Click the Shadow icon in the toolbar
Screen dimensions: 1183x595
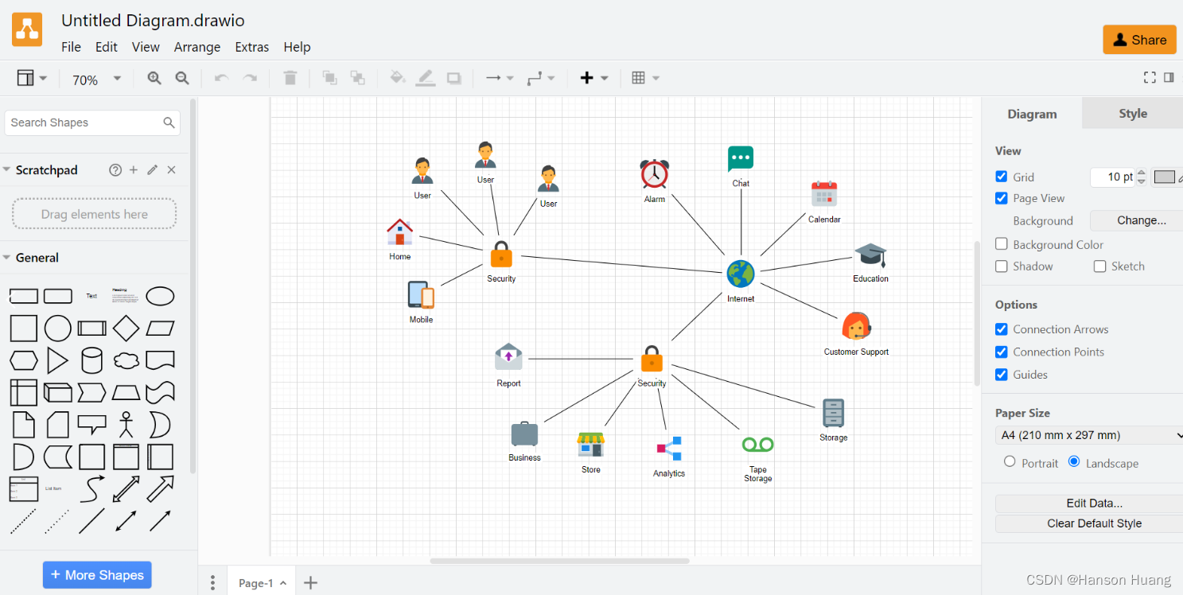[453, 77]
